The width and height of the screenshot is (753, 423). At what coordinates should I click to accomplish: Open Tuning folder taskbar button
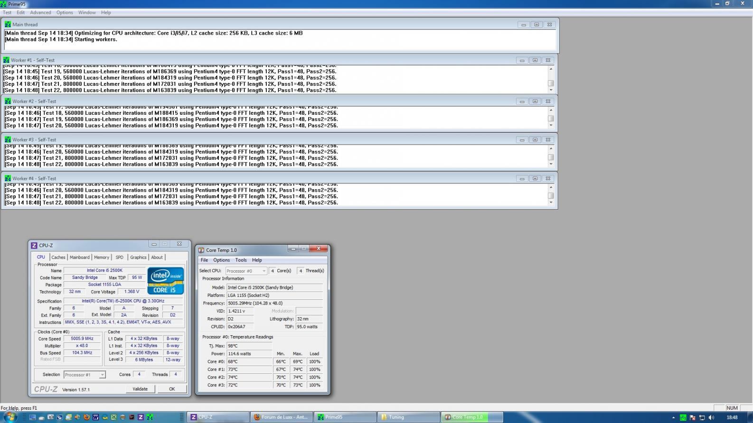click(x=408, y=417)
